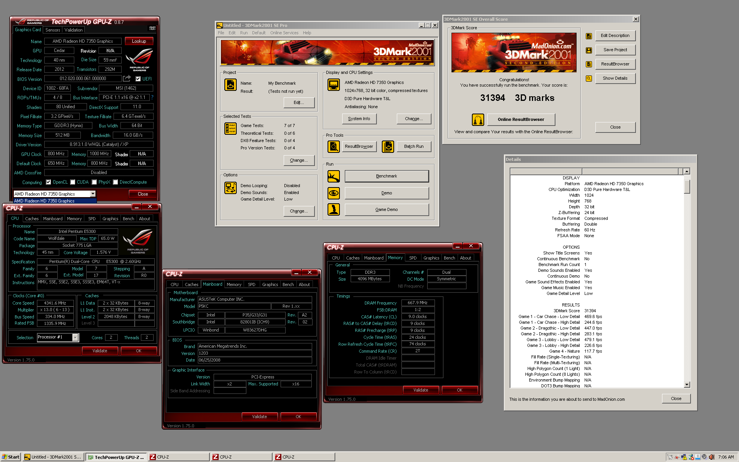Click the Start button icon
This screenshot has height=462, width=739.
tap(5, 457)
